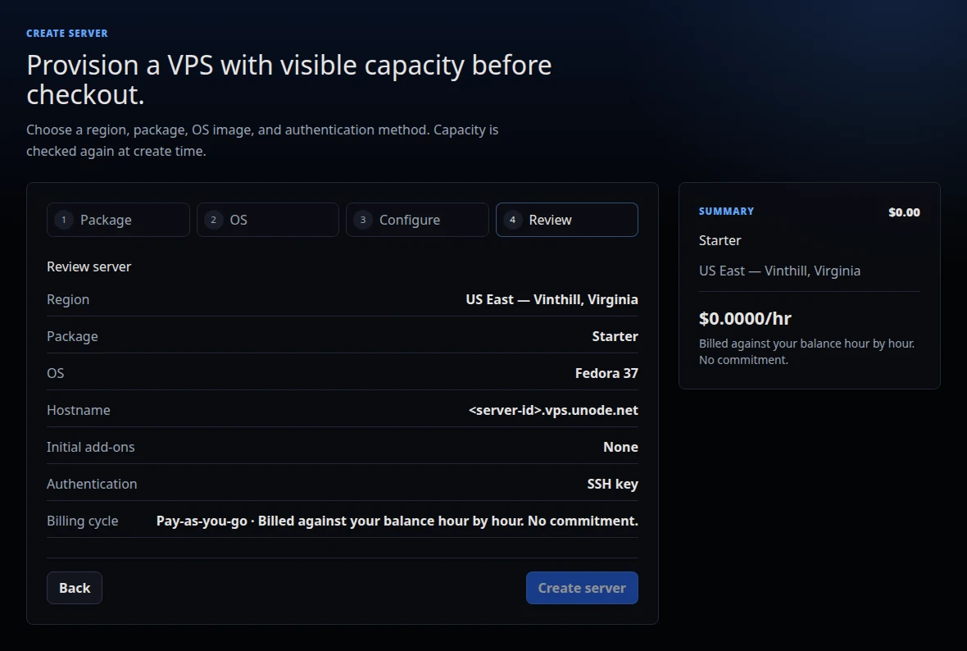Click the region value US East — Vinthill, Virginia in review list

pyautogui.click(x=552, y=299)
